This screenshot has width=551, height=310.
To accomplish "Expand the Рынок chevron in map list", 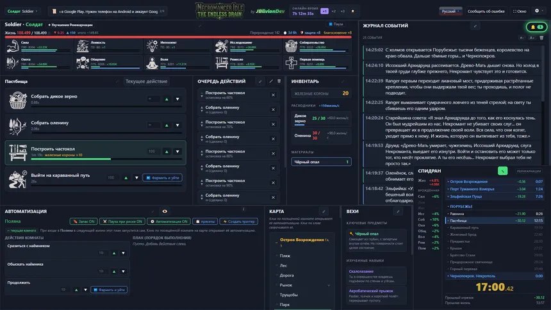I will [x=329, y=286].
